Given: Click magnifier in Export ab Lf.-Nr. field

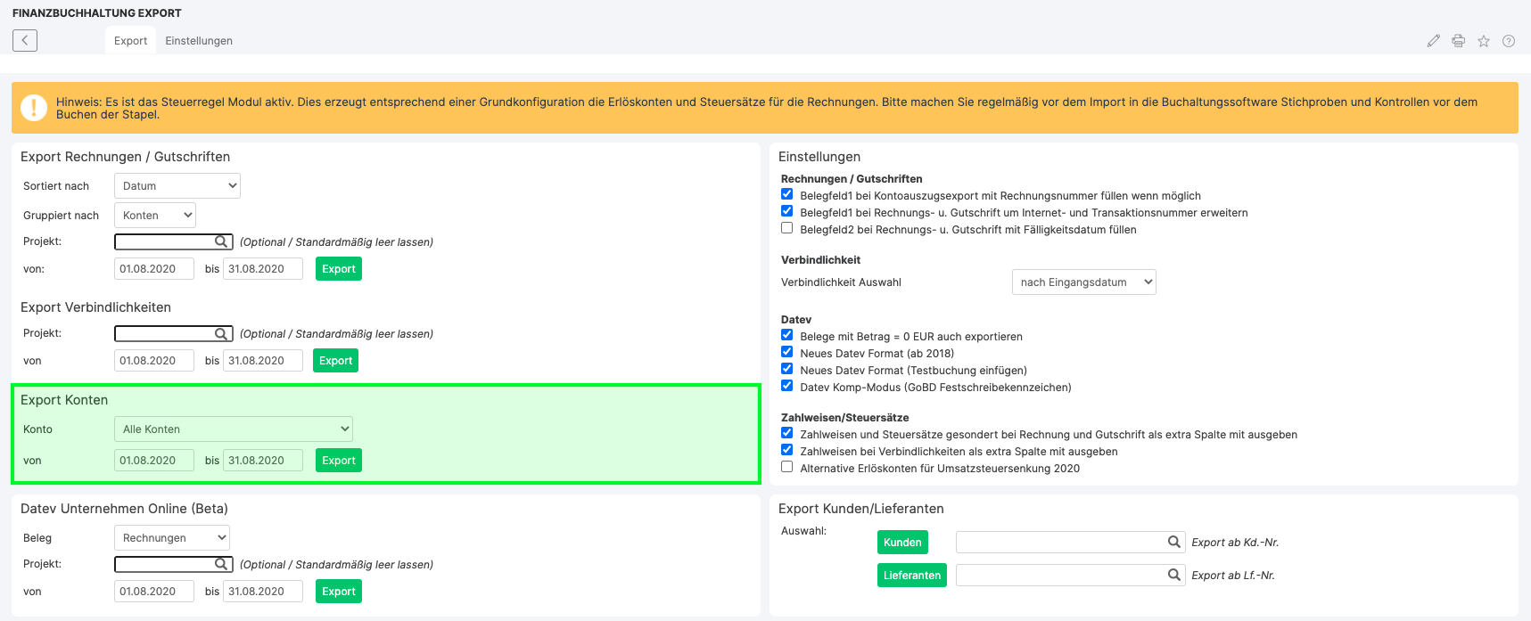Looking at the screenshot, I should coord(1174,575).
